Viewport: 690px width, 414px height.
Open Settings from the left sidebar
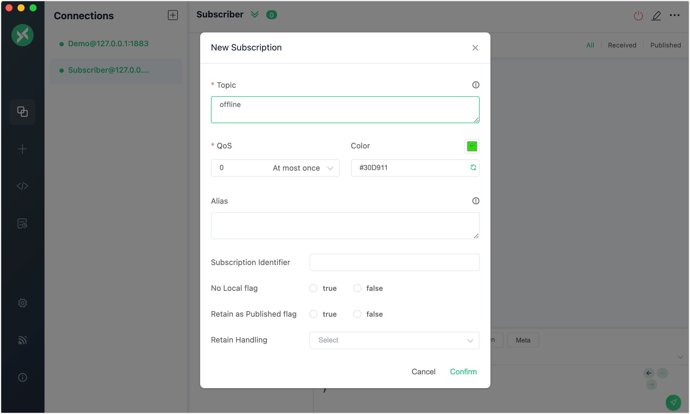23,303
